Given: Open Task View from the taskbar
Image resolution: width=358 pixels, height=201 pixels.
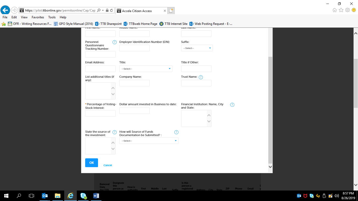Looking at the screenshot, I should pyautogui.click(x=31, y=196).
